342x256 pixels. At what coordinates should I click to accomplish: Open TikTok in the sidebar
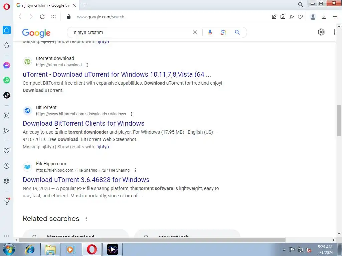coord(7,95)
